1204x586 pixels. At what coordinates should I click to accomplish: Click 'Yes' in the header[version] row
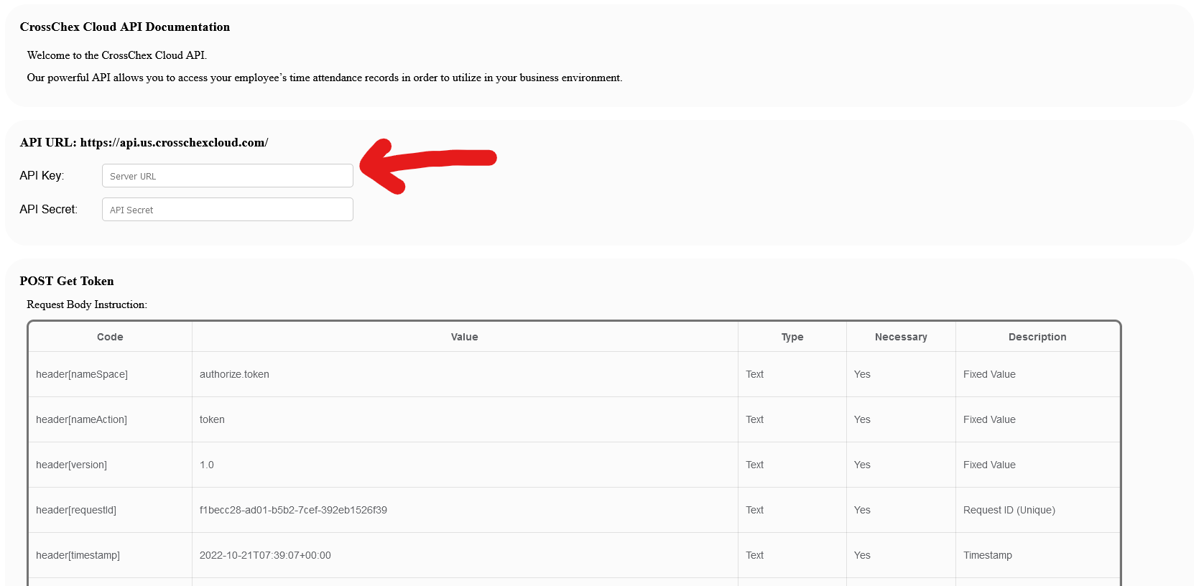[862, 465]
